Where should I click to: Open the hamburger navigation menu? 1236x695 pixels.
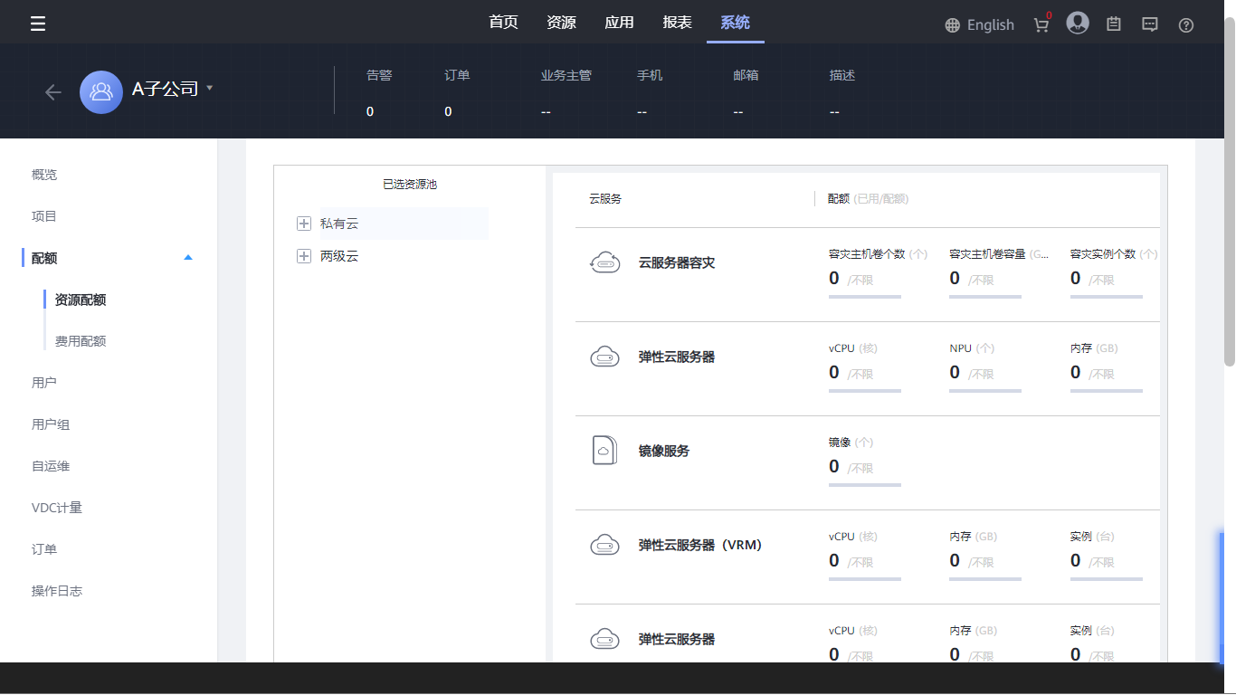[x=38, y=24]
